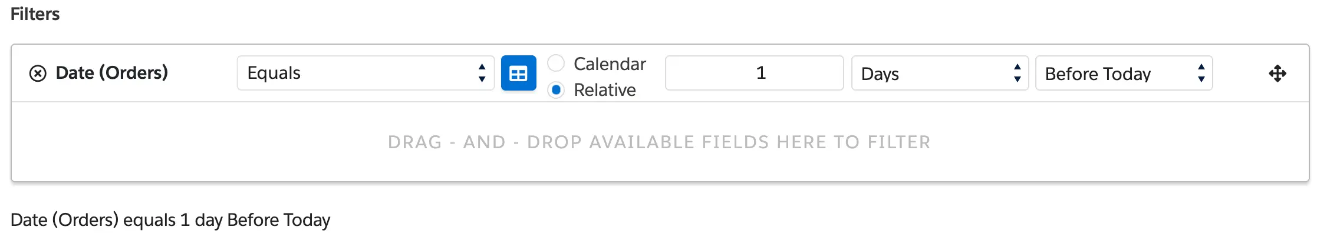Click the Filters section heading
This screenshot has height=240, width=1317.
click(x=35, y=14)
